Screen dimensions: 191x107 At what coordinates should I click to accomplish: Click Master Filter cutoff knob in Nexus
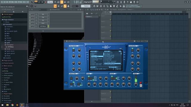coord(77,78)
